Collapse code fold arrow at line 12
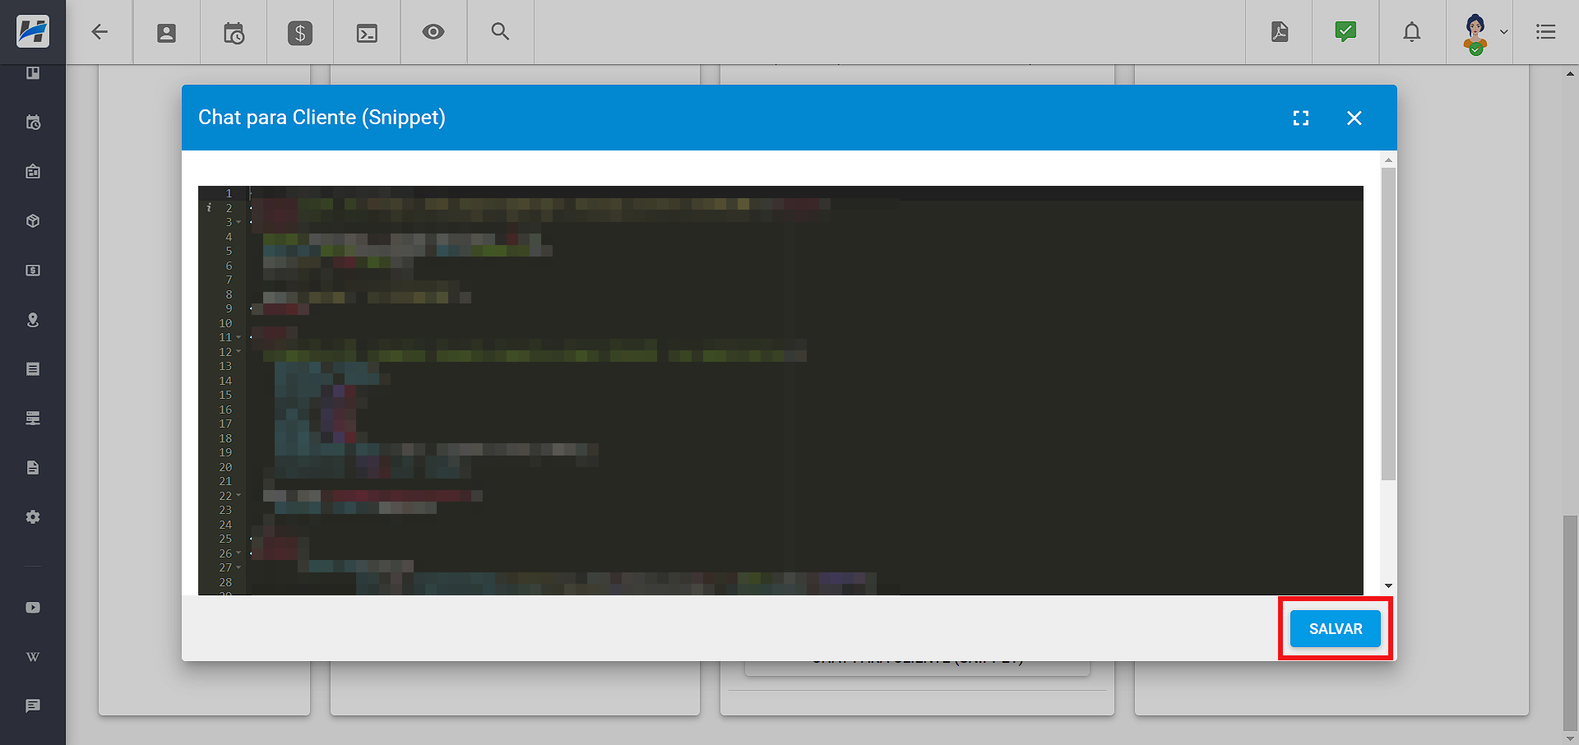The image size is (1579, 745). coord(239,352)
